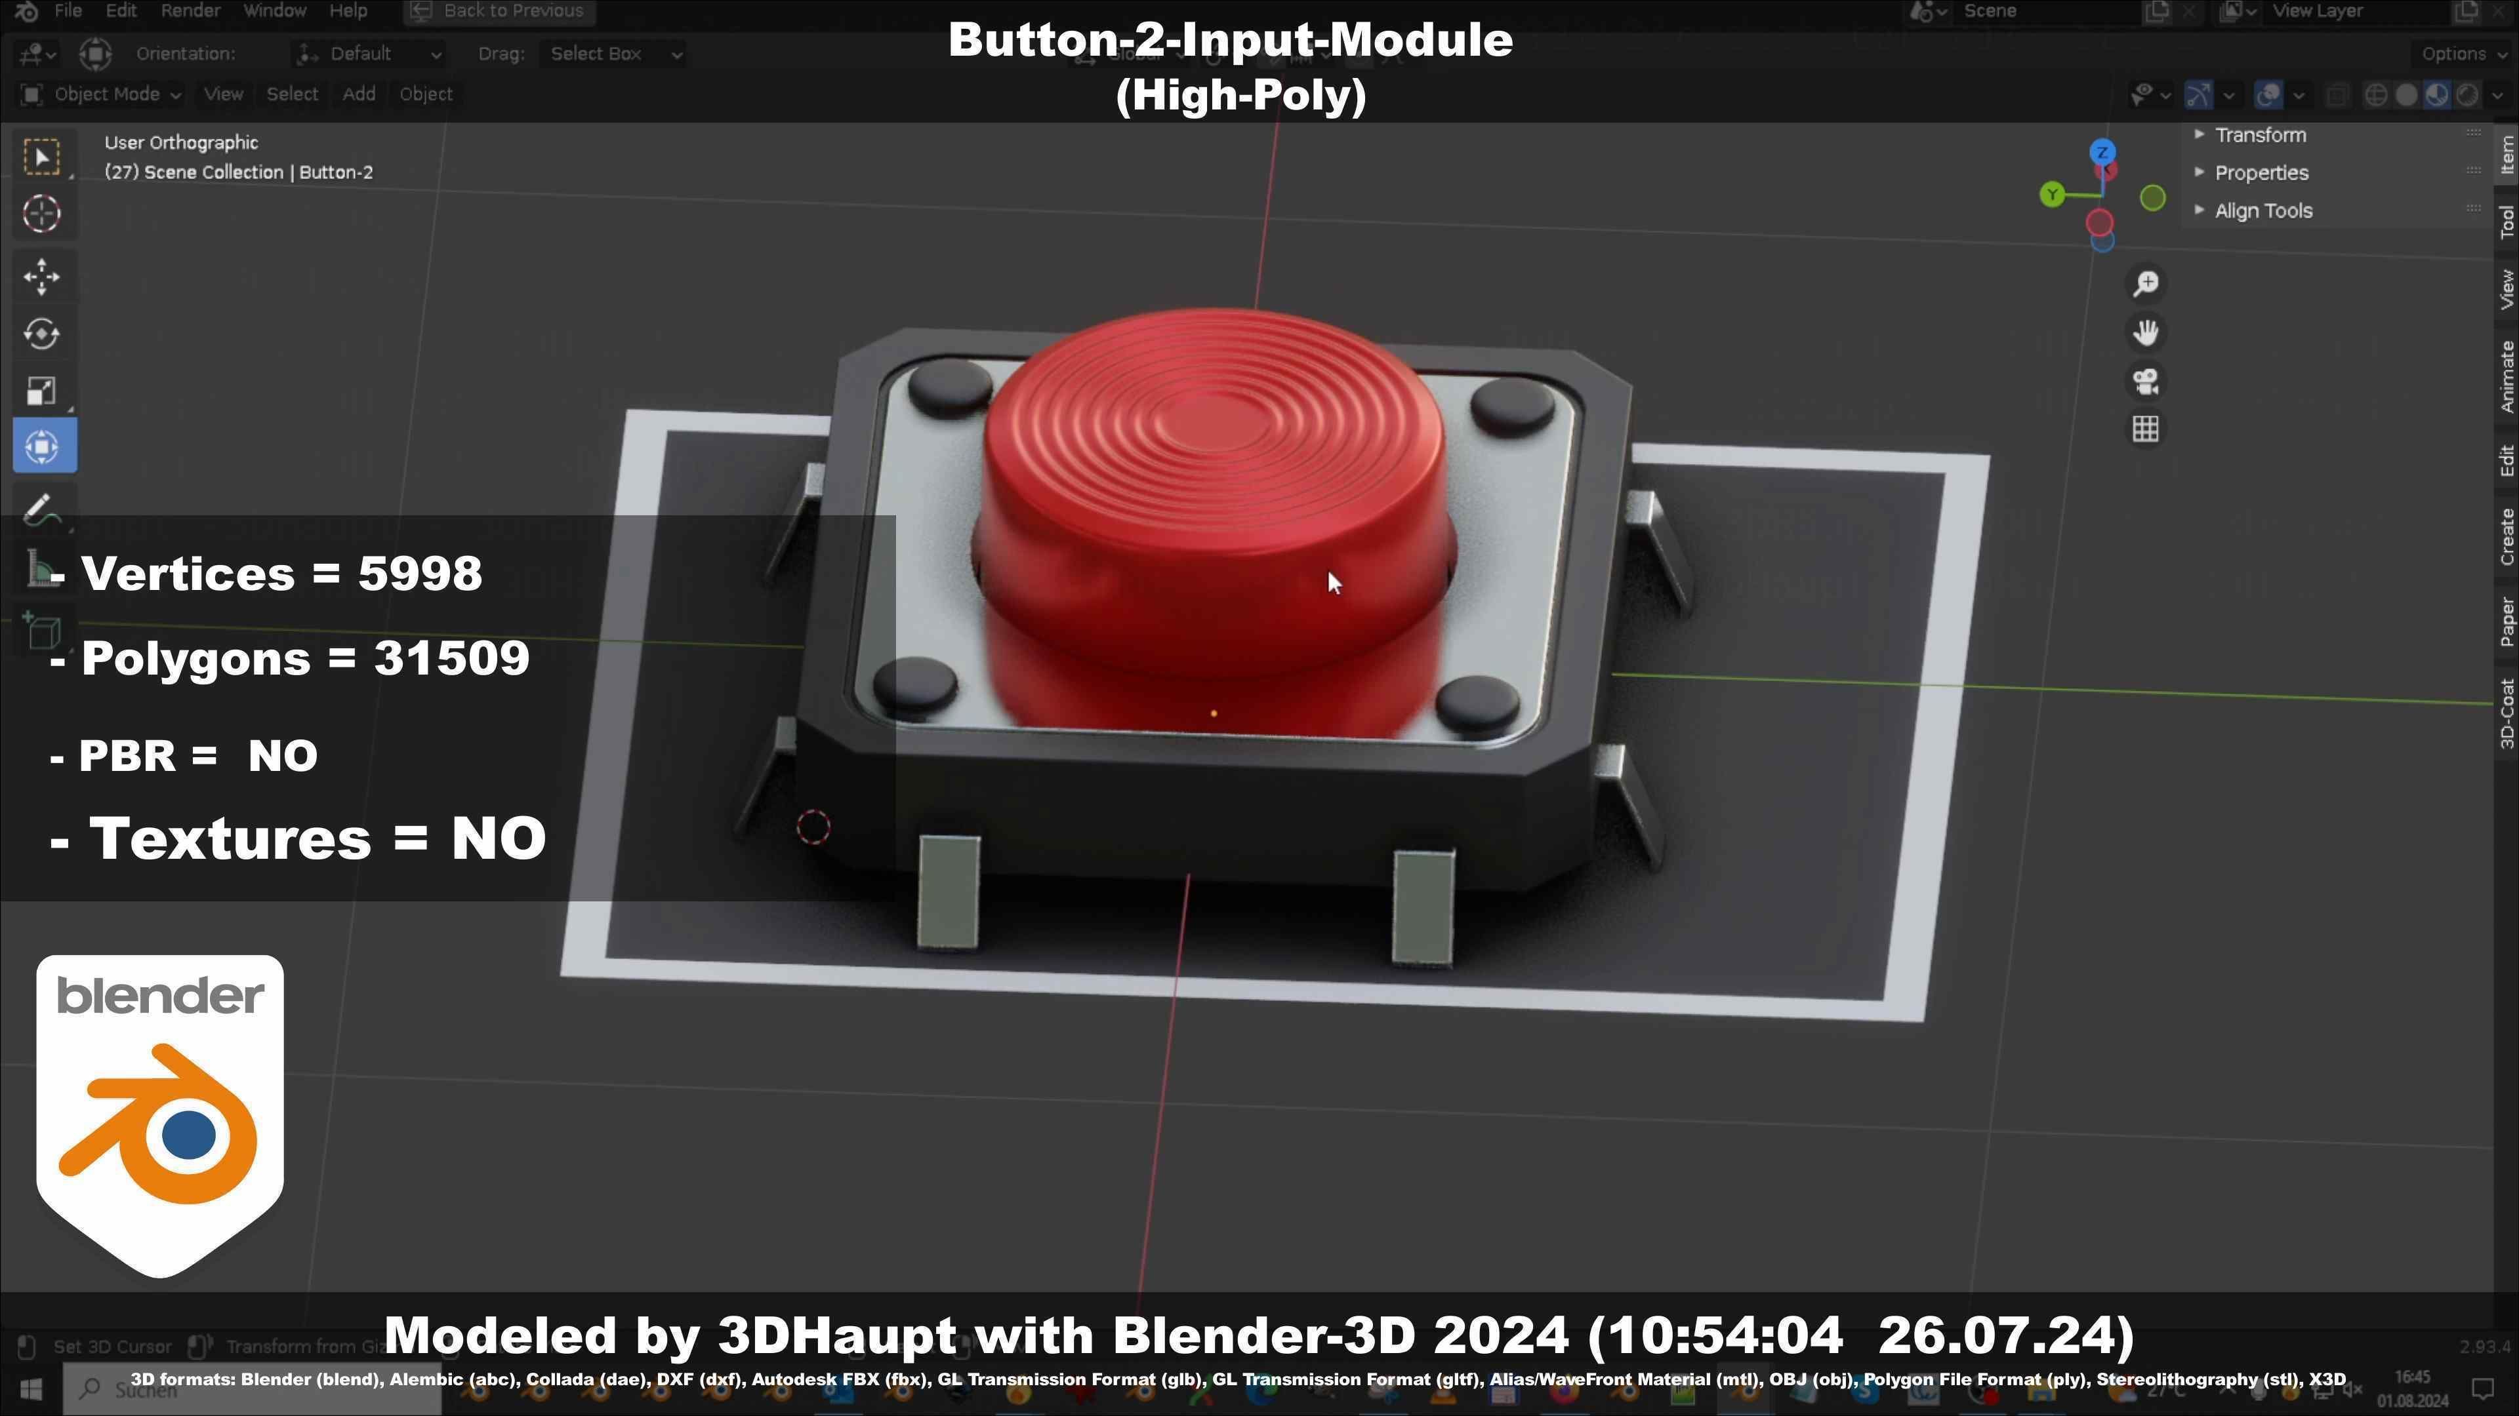Open shading options dropdown arrow
The image size is (2519, 1416).
pyautogui.click(x=2497, y=95)
